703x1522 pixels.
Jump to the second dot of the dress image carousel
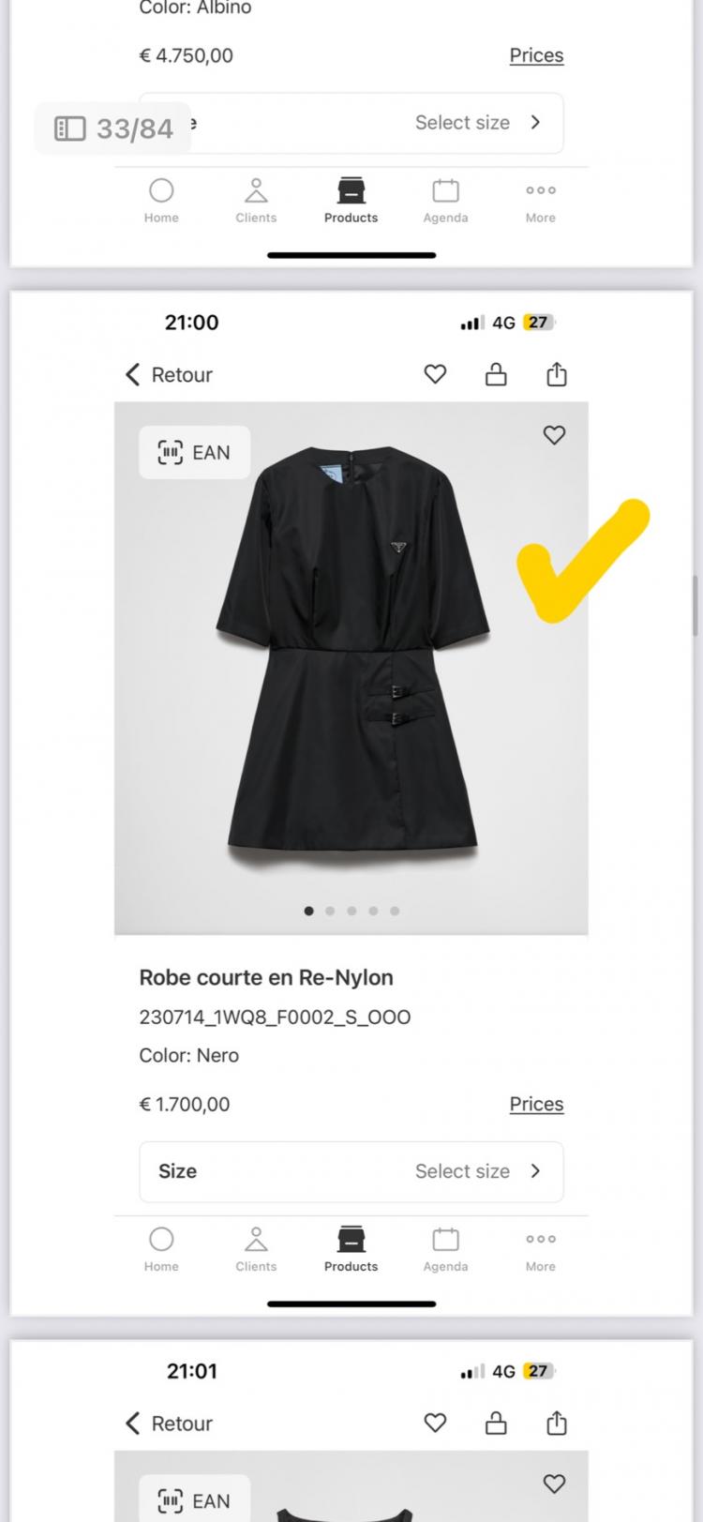coord(330,911)
